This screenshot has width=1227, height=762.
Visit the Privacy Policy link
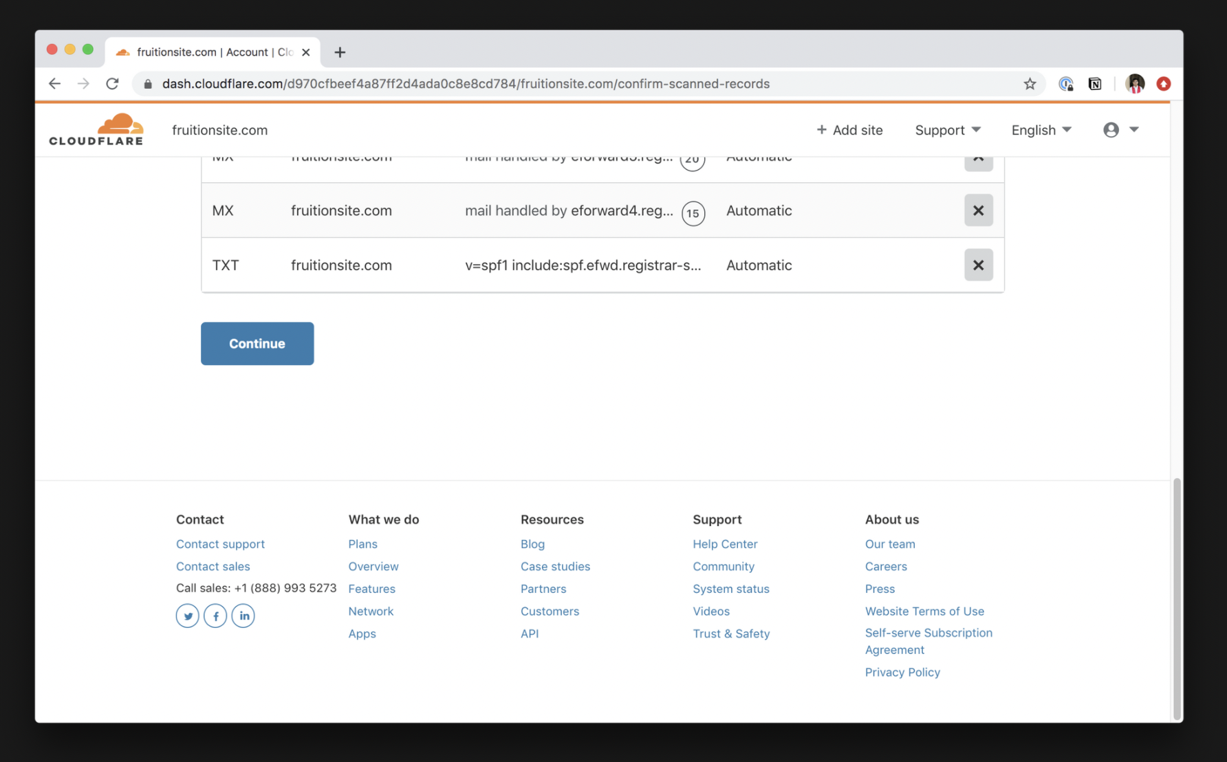pos(902,673)
